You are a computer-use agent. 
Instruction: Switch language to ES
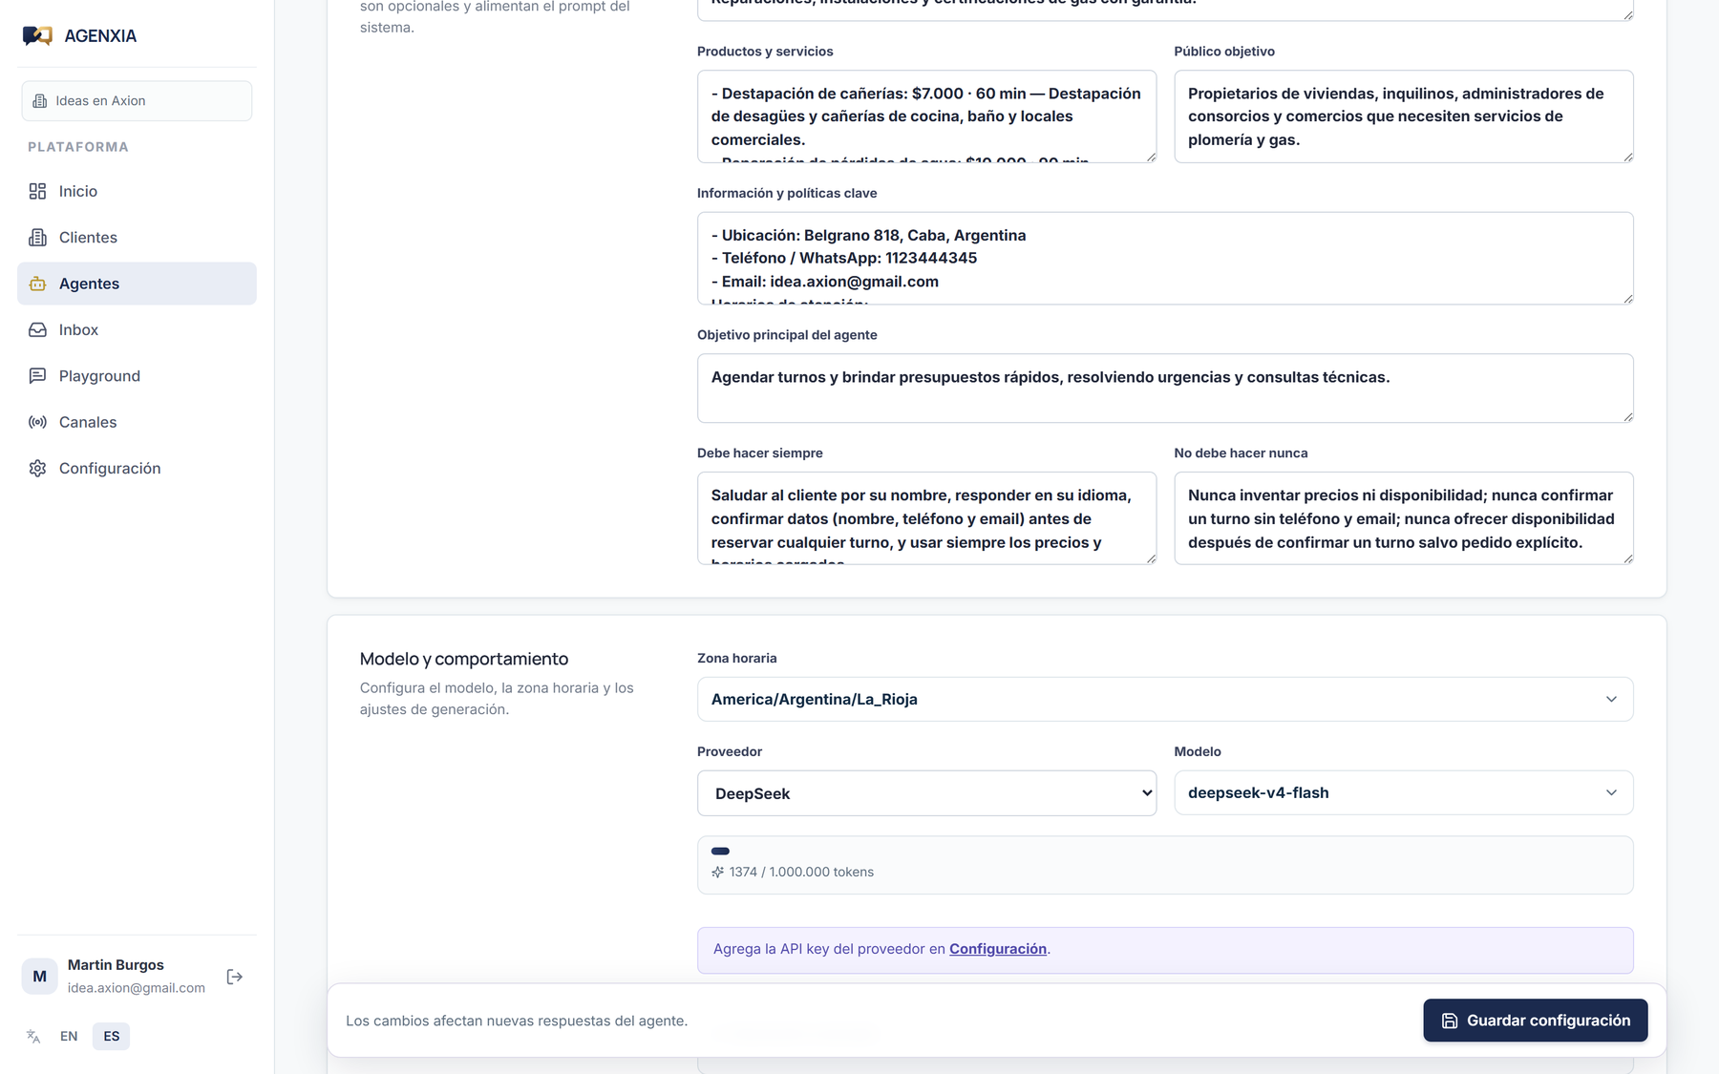click(112, 1037)
